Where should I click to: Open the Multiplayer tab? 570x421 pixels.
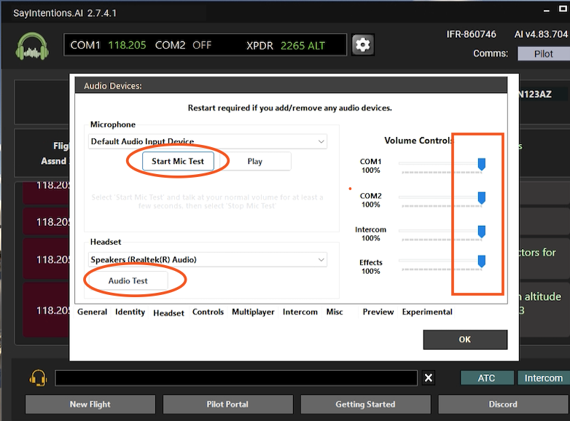(253, 312)
